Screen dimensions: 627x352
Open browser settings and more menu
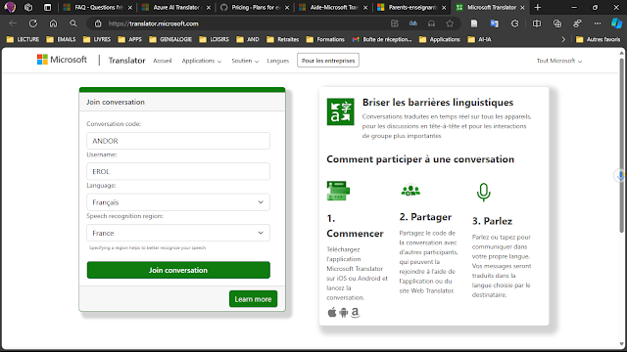click(598, 23)
